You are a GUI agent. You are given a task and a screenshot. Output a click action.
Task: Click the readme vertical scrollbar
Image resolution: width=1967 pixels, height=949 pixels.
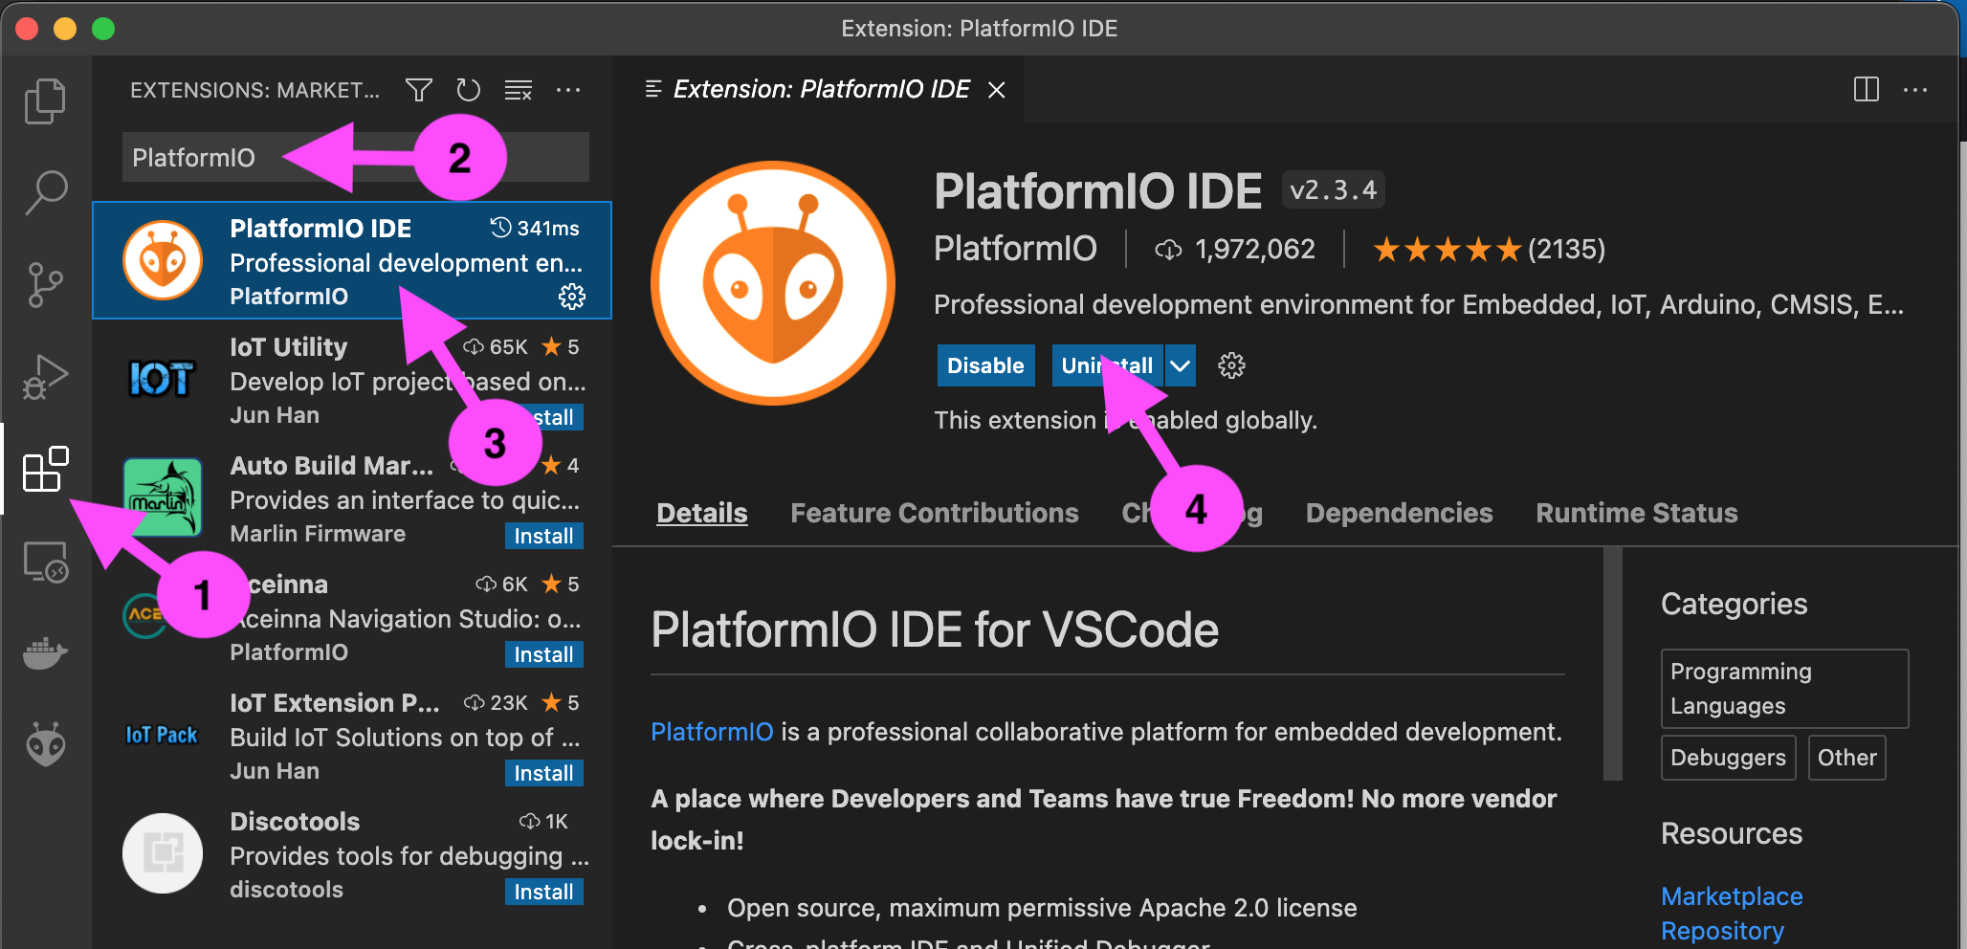[x=1613, y=664]
